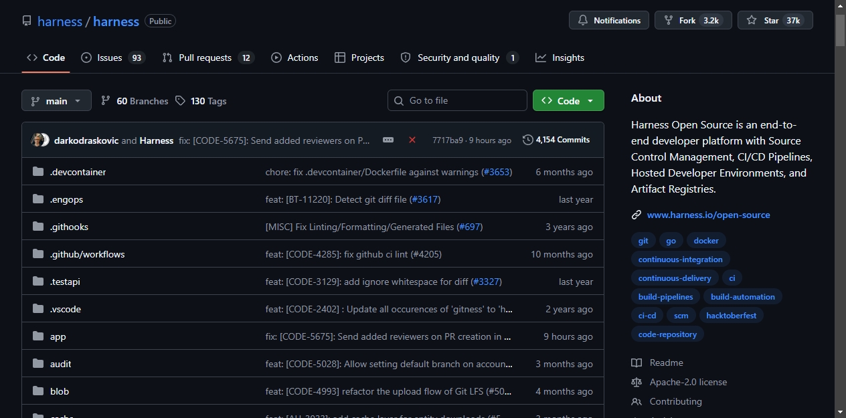This screenshot has height=418, width=846.
Task: Click the app folder icon
Action: (38, 336)
